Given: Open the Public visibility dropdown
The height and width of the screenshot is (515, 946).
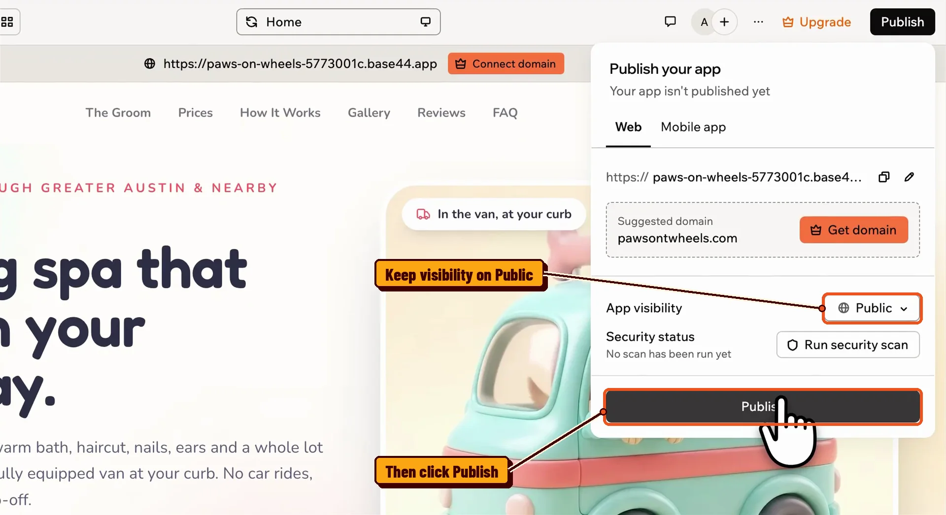Looking at the screenshot, I should (872, 308).
